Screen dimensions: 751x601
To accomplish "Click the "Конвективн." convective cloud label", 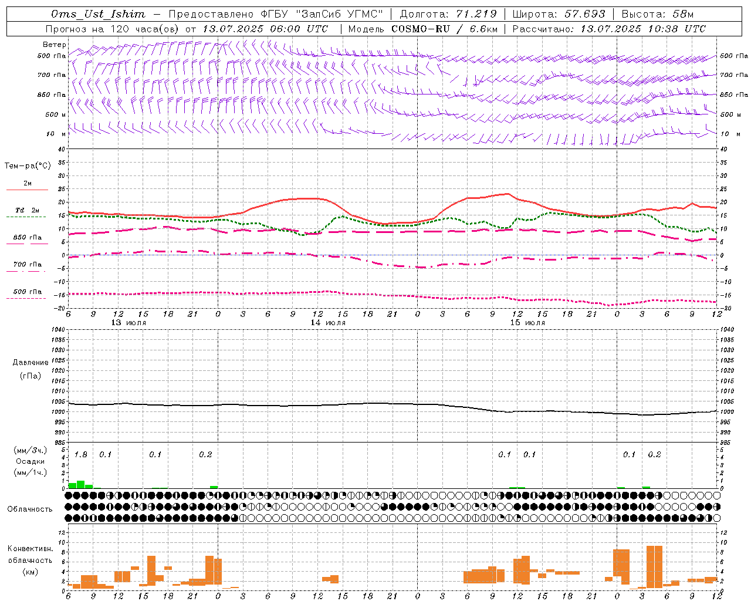I will 31,549.
